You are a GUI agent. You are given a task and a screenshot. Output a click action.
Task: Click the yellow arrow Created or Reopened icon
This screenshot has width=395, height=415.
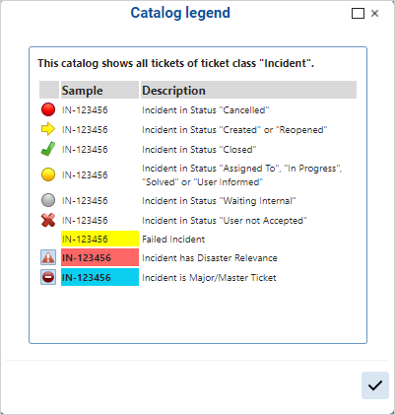[48, 129]
